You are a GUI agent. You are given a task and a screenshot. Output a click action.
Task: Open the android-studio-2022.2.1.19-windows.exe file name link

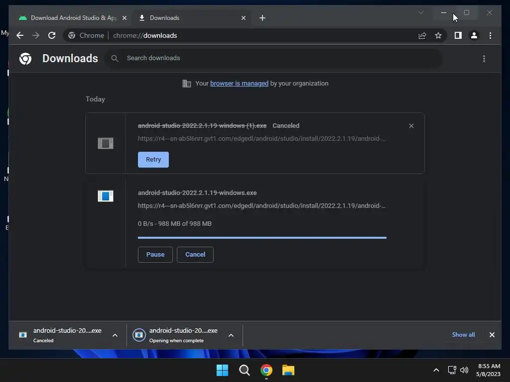(x=197, y=192)
